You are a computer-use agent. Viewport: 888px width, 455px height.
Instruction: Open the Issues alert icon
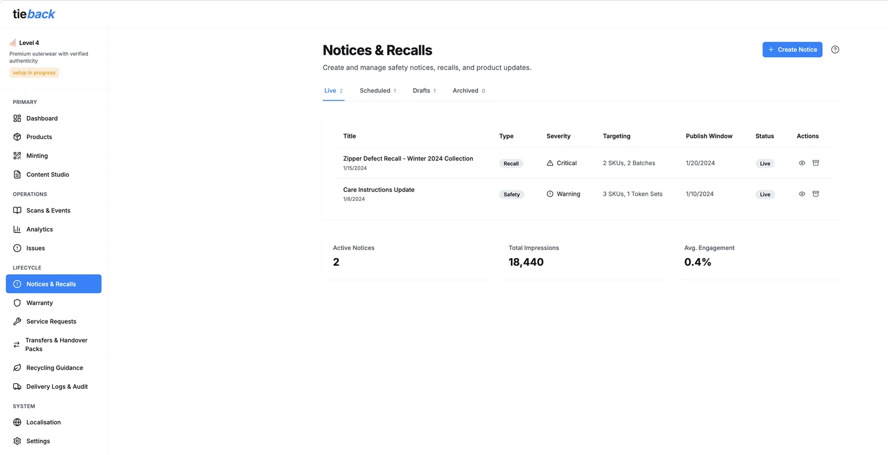(16, 248)
